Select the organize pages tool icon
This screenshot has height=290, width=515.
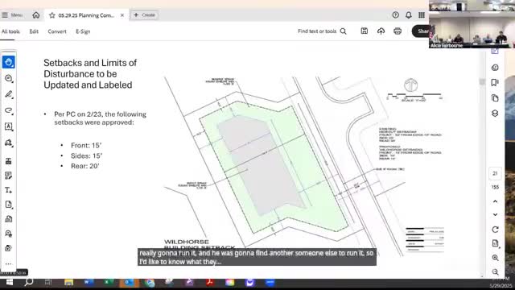(9, 219)
